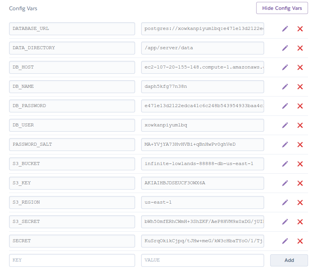This screenshot has height=274, width=319.
Task: Remove S3_BUCKET using red X
Action: [300, 164]
